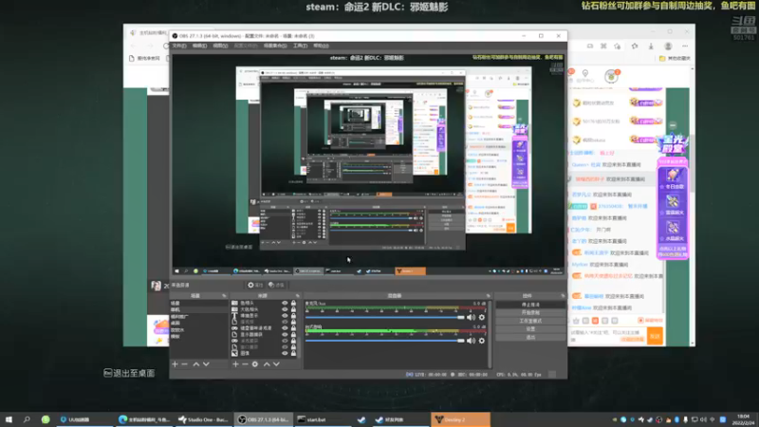Open browser profile avatar icon
759x427 pixels.
(x=668, y=46)
